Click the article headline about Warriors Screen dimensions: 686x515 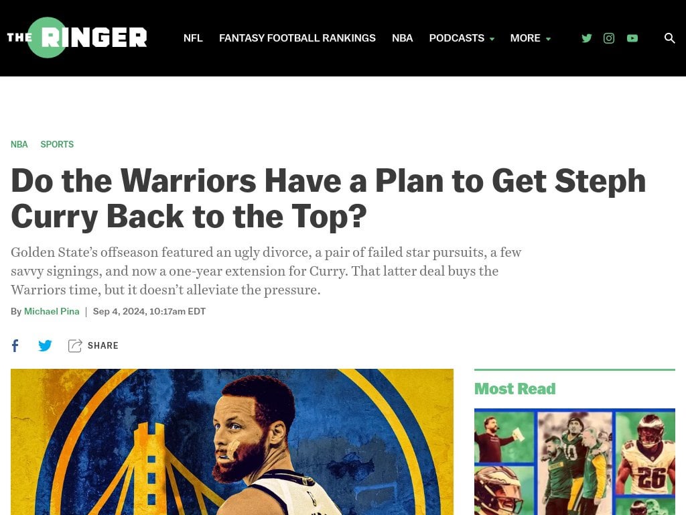pyautogui.click(x=328, y=198)
